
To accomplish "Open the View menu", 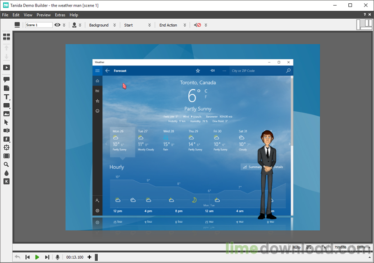I will (x=28, y=15).
